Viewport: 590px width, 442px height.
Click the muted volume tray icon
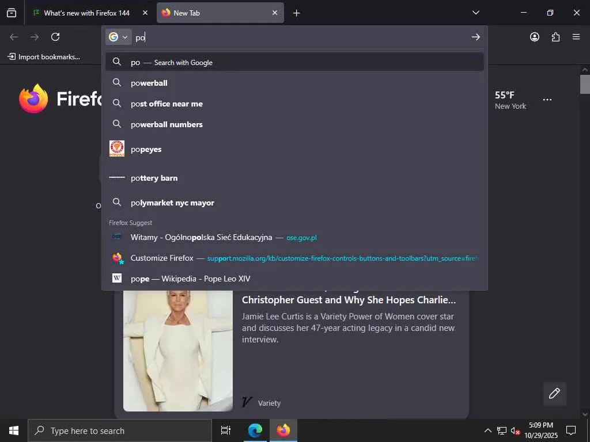pyautogui.click(x=516, y=431)
